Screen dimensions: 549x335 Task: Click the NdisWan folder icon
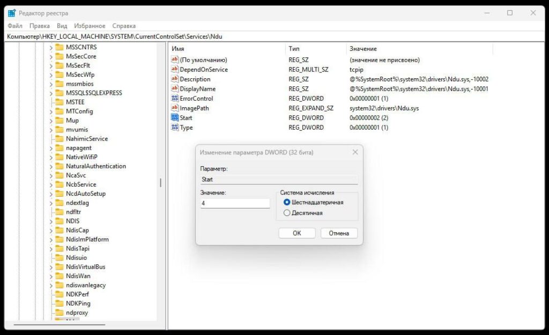point(60,276)
